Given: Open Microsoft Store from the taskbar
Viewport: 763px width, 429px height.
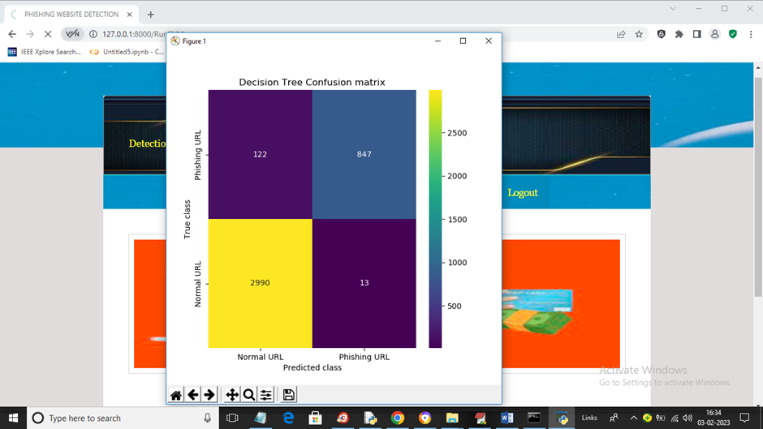Looking at the screenshot, I should 315,418.
